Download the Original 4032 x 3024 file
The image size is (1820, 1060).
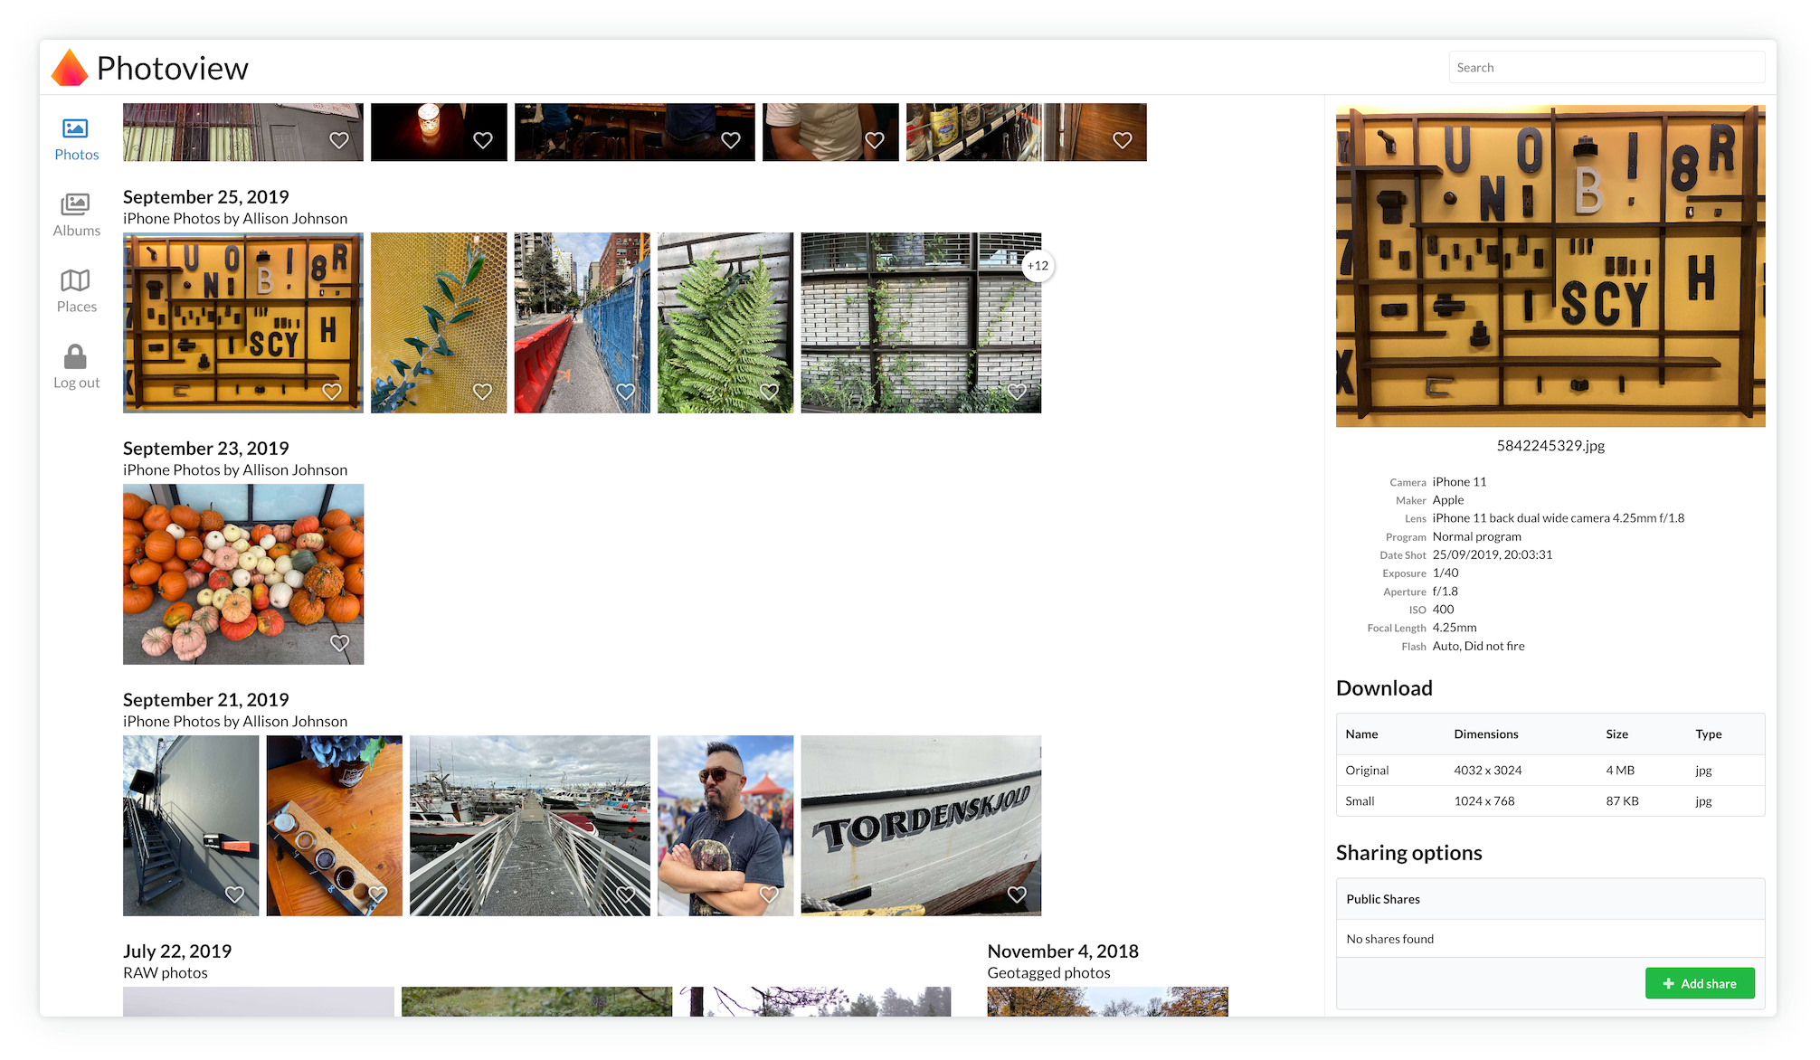point(1367,771)
